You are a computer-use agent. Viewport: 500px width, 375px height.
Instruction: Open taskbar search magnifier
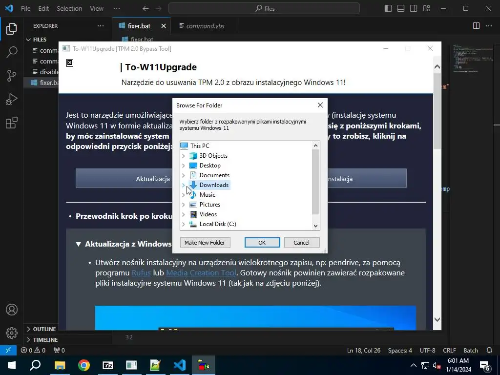click(x=35, y=365)
